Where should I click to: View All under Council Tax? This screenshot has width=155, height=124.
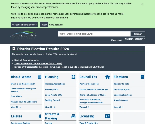(84, 107)
